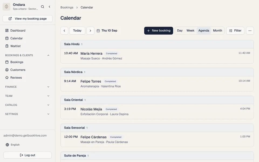Viewport: 259px width, 162px height.
Task: Click Exfoliación Corporal · Laura Ospina text
Action: (x=104, y=114)
